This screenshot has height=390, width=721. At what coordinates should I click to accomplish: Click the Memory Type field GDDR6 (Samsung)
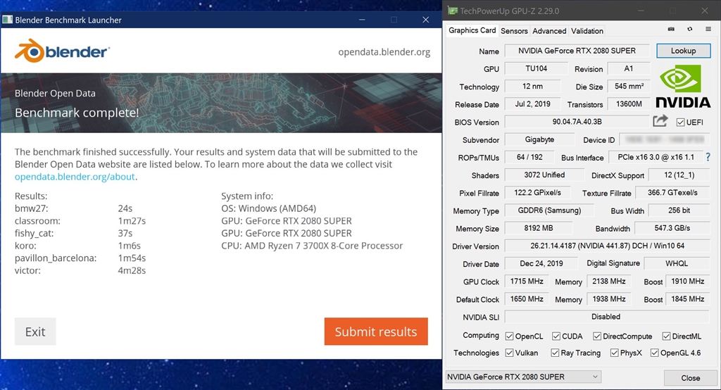(x=549, y=210)
